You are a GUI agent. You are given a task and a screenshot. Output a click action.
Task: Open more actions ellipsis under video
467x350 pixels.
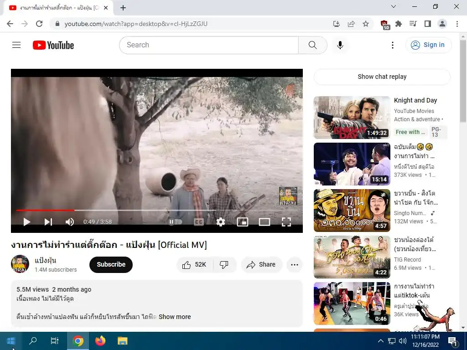point(295,265)
